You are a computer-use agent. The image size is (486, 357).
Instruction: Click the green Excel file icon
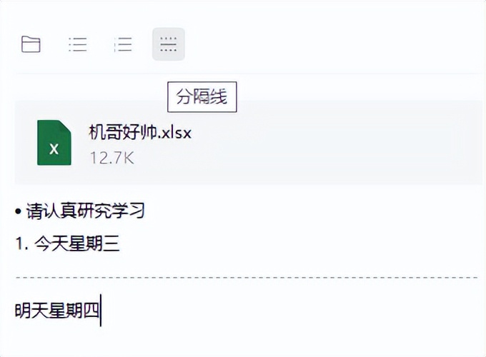(x=54, y=142)
